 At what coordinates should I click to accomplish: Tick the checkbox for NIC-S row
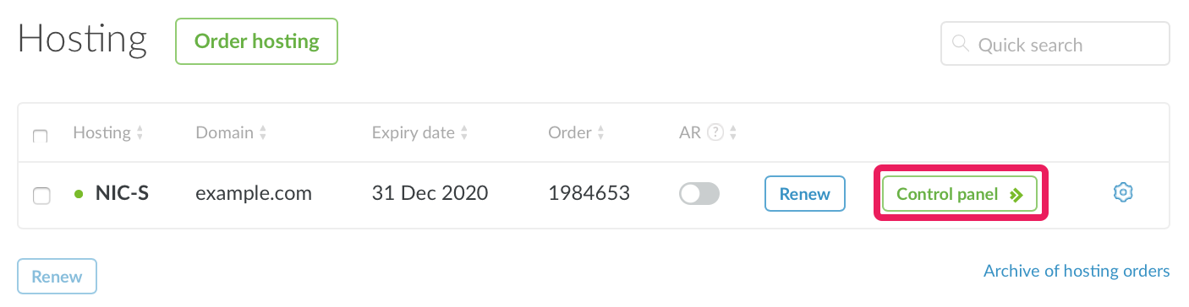coord(41,196)
